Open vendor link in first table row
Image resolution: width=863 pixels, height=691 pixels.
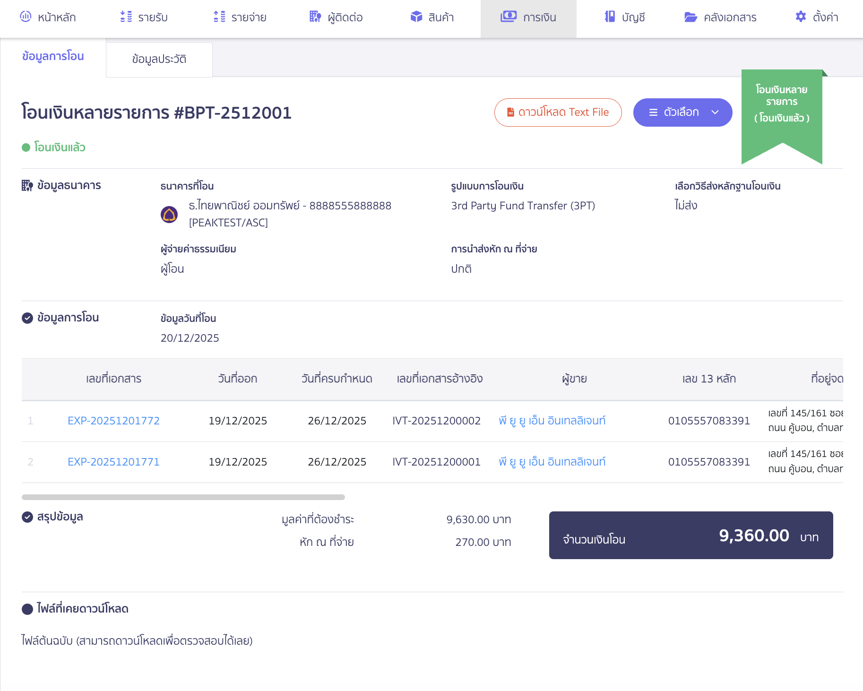pyautogui.click(x=552, y=421)
